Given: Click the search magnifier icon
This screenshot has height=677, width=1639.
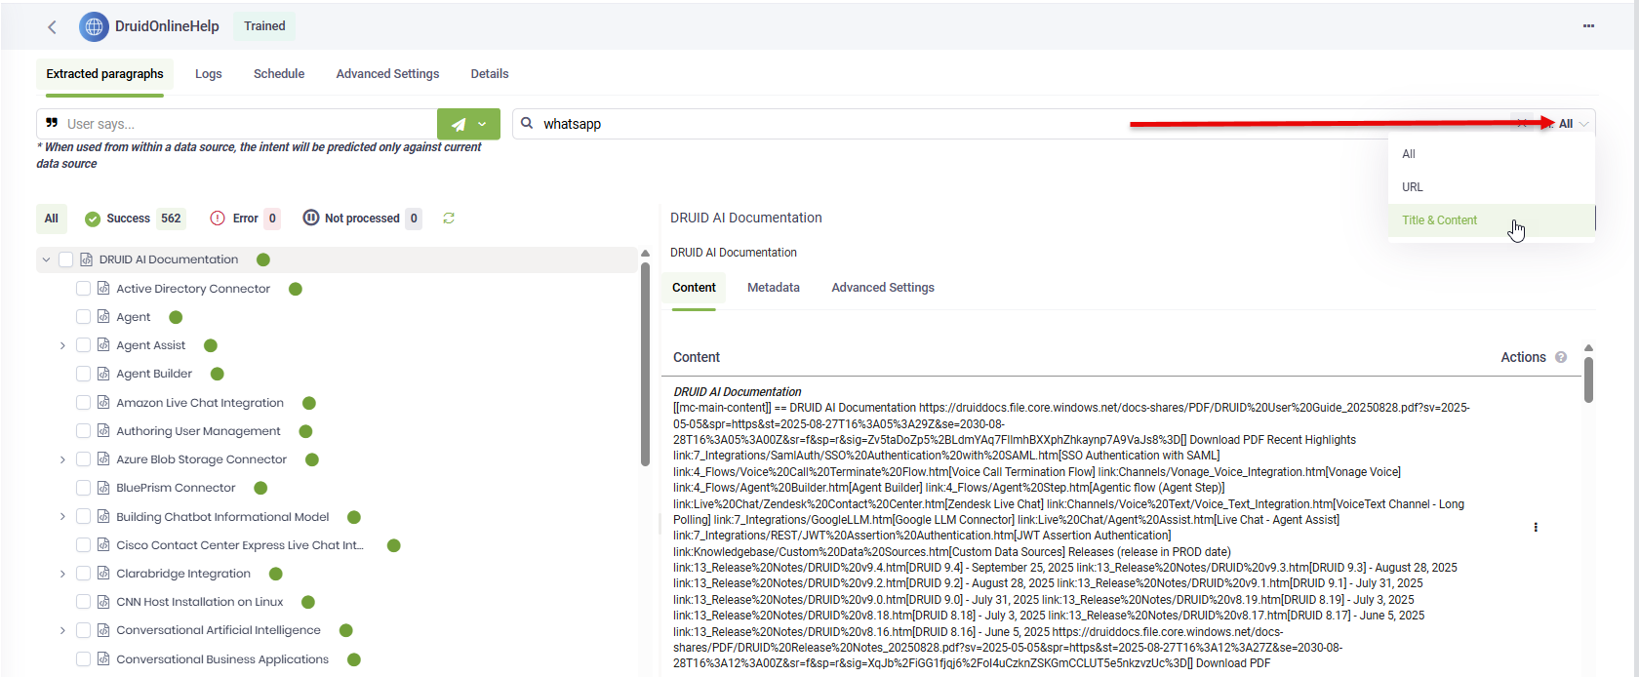Looking at the screenshot, I should coord(528,124).
